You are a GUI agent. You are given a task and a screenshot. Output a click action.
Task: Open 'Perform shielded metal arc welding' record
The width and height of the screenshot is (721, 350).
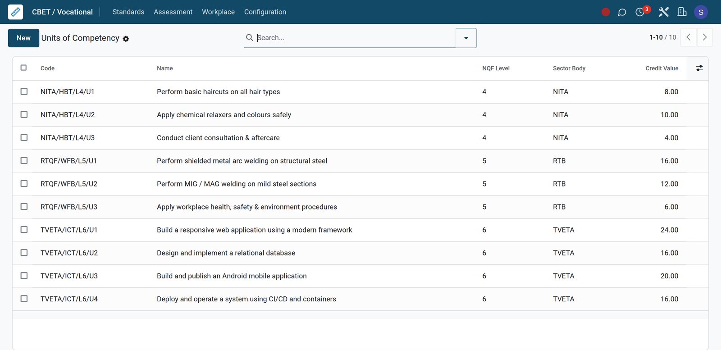pyautogui.click(x=242, y=161)
